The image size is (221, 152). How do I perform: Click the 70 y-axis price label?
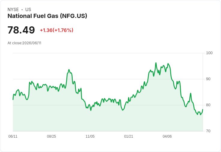tap(208, 131)
